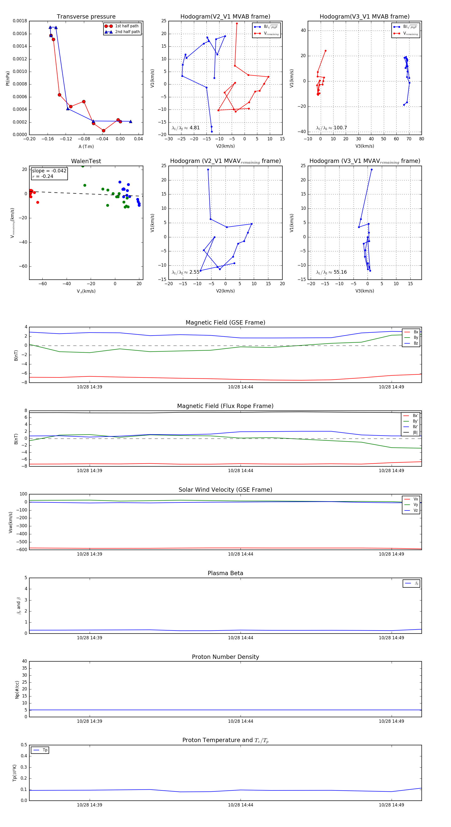Click the 'Hodogram (V2_V1 MVAV remaining frame)' title
The image size is (451, 827).
coord(225,161)
